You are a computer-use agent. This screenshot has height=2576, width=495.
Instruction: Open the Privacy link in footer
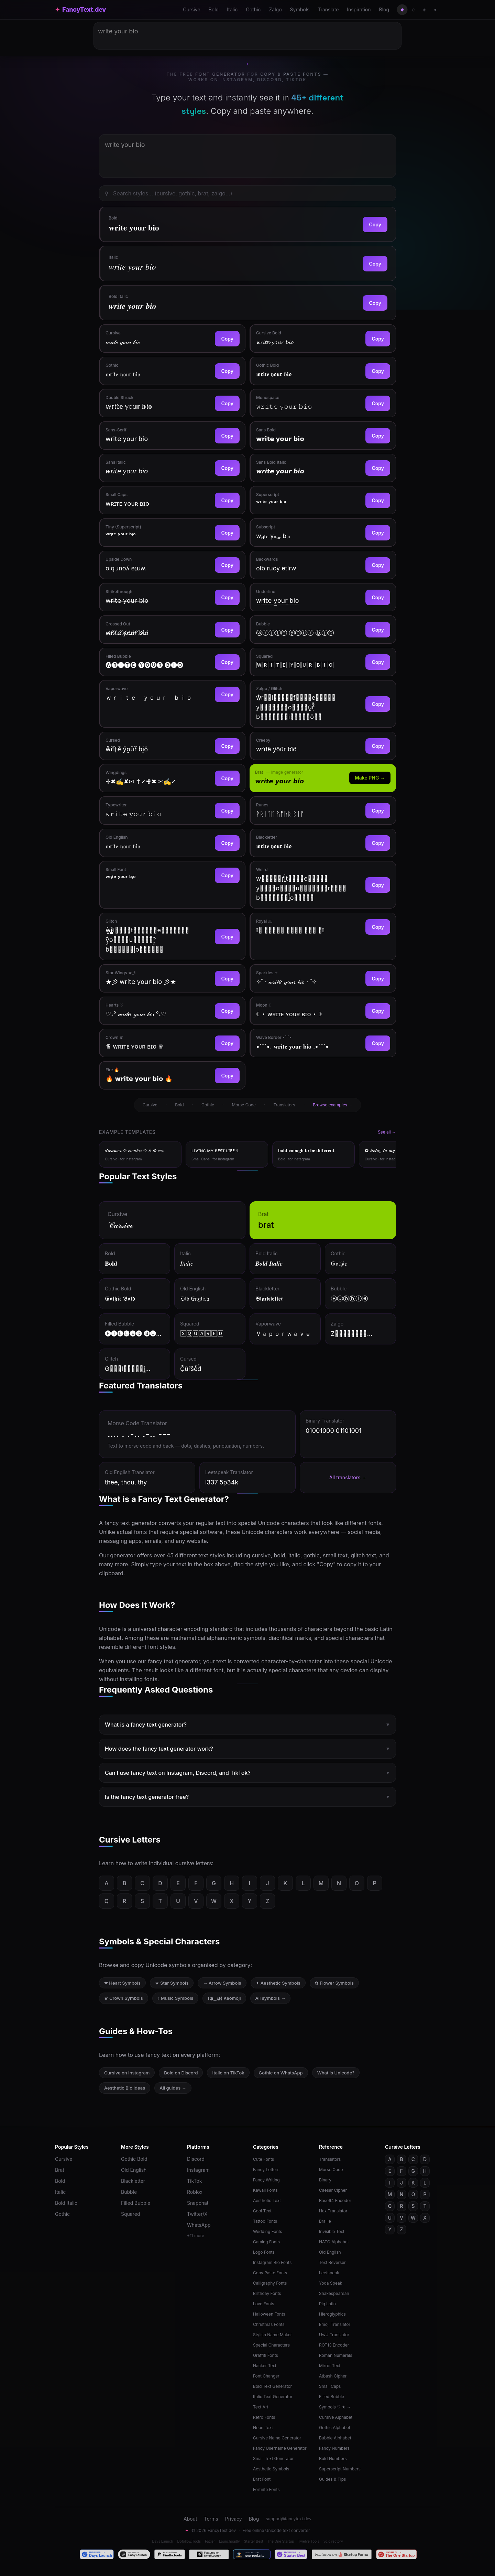pyautogui.click(x=233, y=2519)
